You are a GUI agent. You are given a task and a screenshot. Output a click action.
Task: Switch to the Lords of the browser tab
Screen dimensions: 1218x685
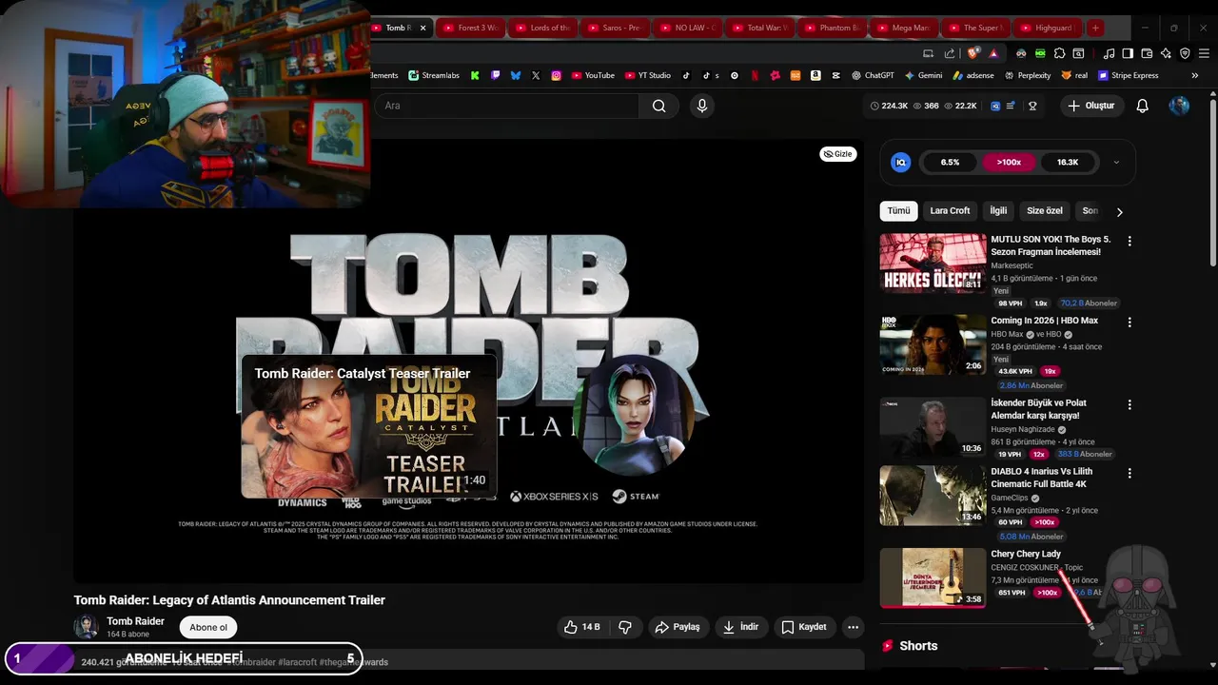pos(544,28)
